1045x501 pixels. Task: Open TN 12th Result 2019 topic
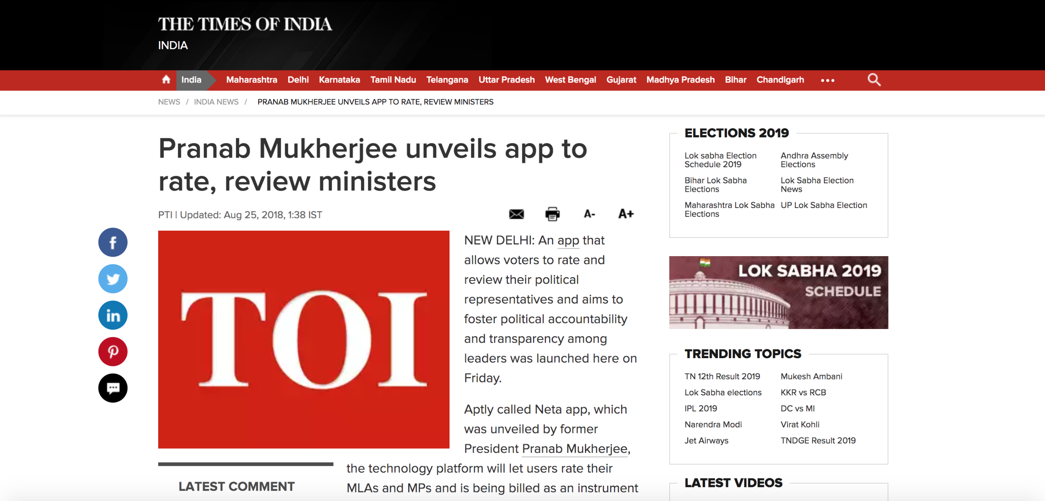point(722,376)
